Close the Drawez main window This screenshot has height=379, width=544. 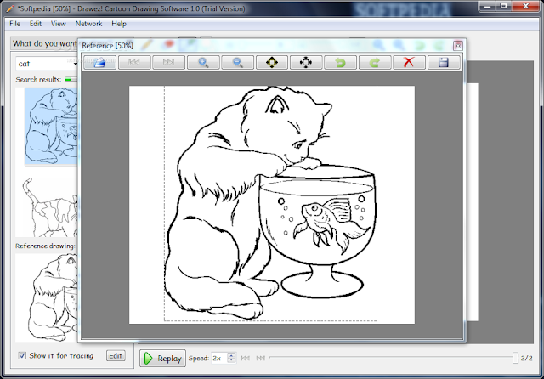(525, 6)
